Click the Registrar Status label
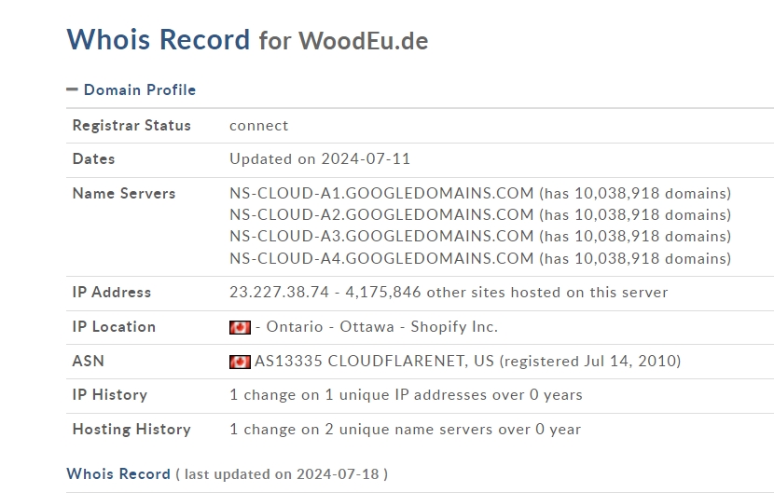This screenshot has height=493, width=774. coord(131,126)
